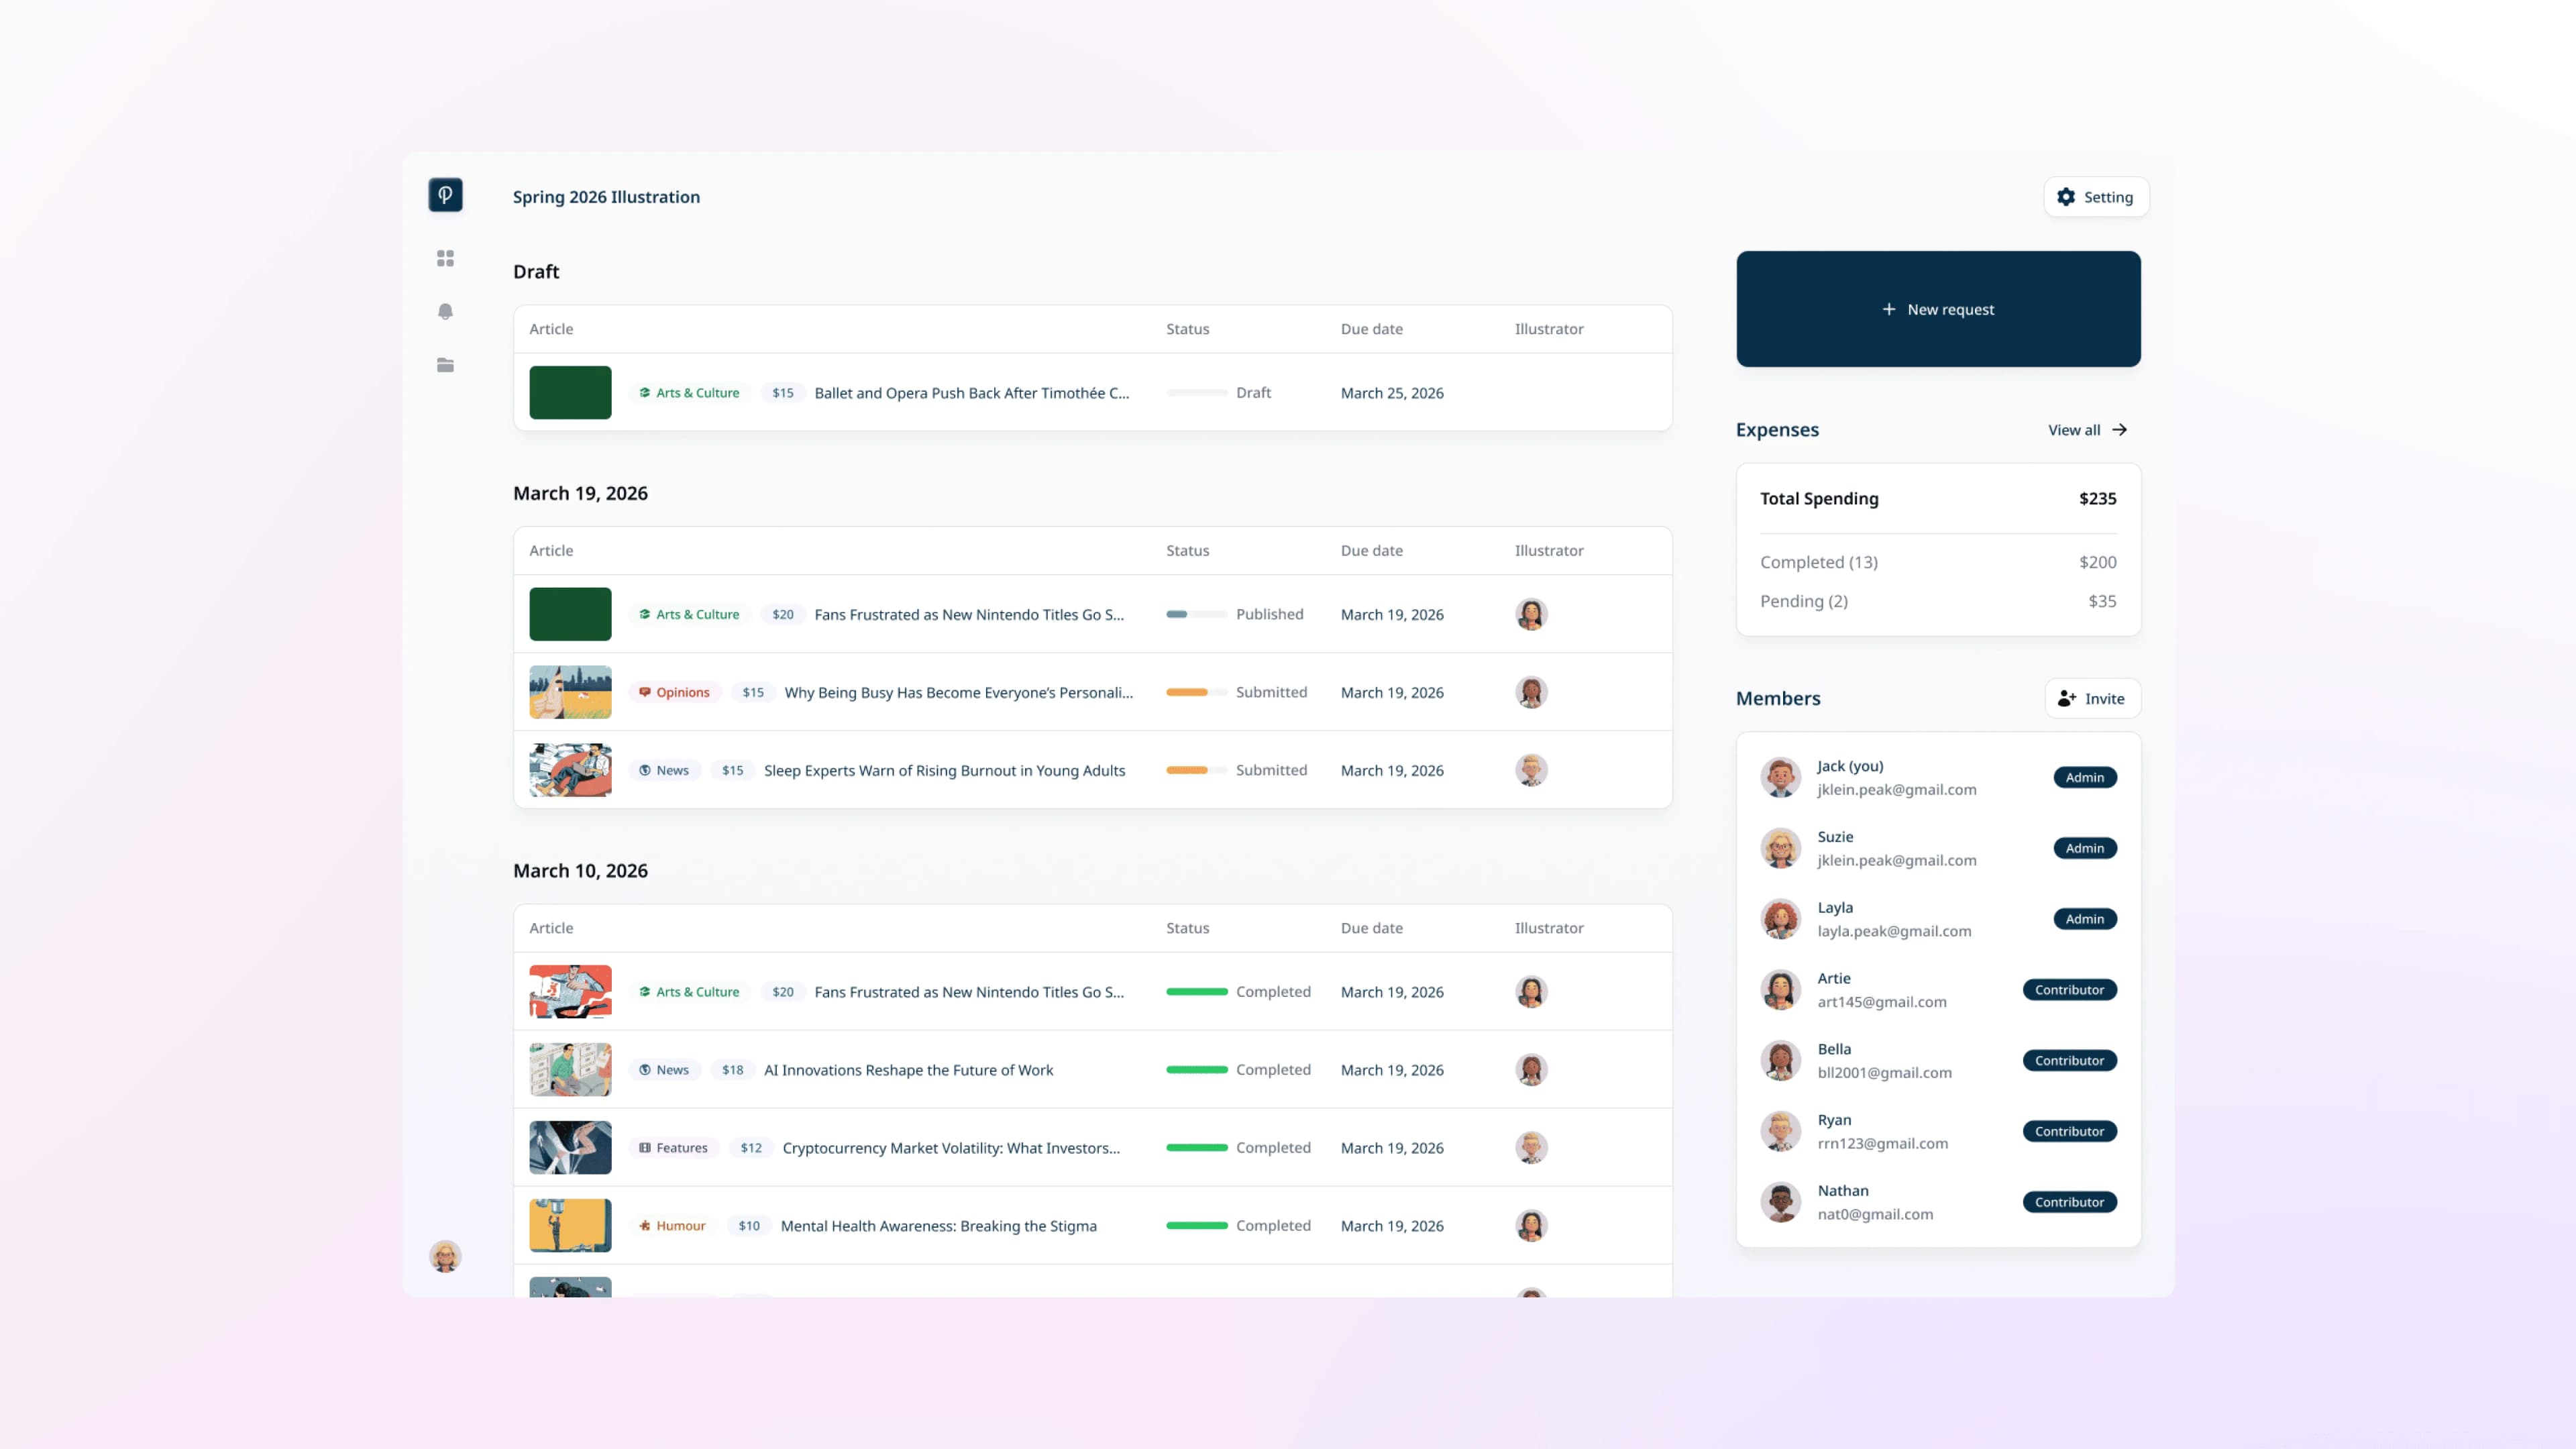The width and height of the screenshot is (2576, 1449).
Task: Select the Opinions category tag
Action: click(x=675, y=692)
